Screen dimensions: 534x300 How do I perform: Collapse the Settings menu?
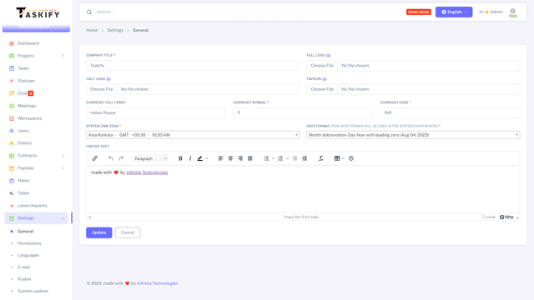(x=36, y=218)
